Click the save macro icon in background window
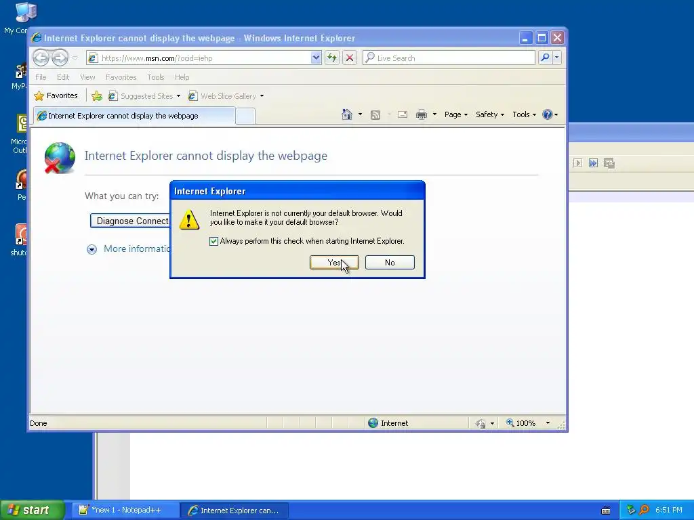 (609, 163)
